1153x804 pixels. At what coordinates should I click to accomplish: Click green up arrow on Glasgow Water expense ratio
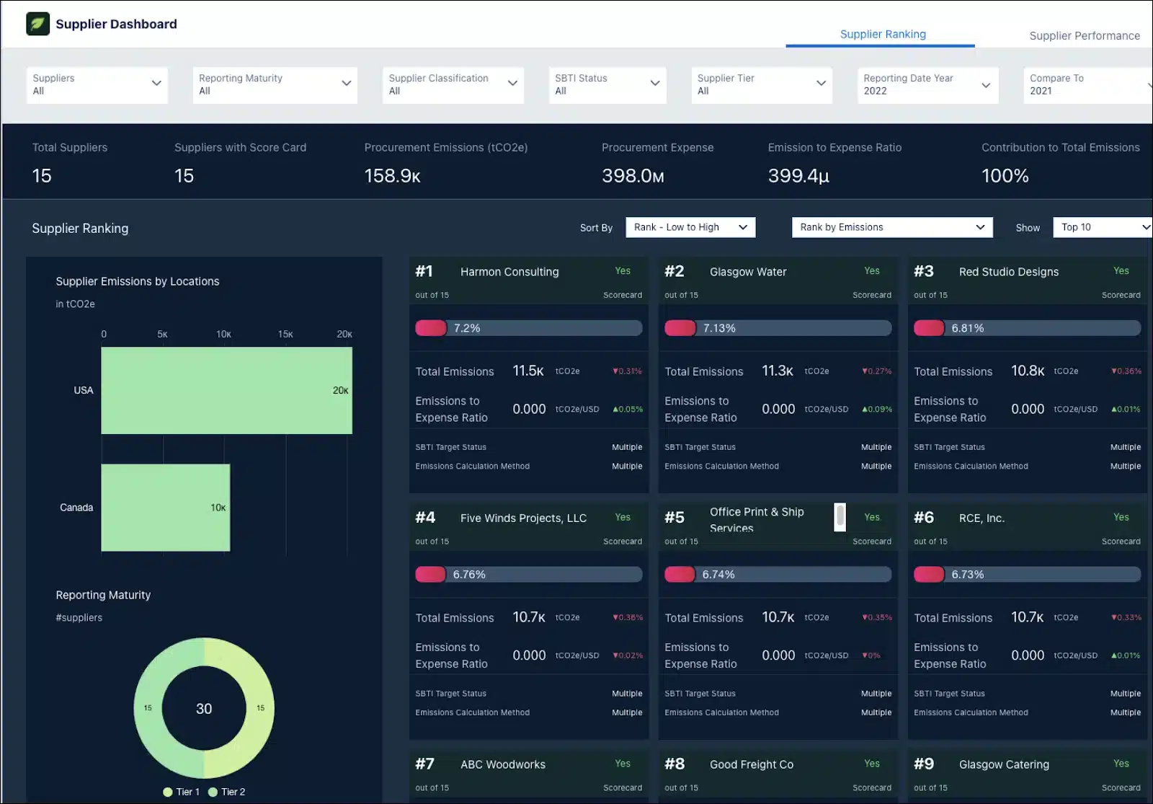click(x=865, y=410)
